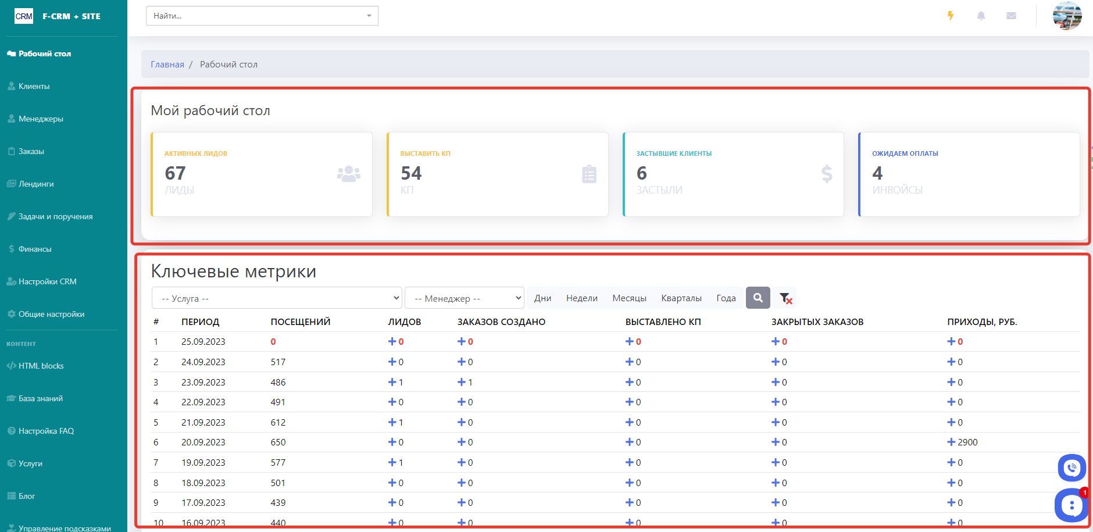This screenshot has width=1093, height=532.
Task: Open the messages envelope icon
Action: 1011,16
